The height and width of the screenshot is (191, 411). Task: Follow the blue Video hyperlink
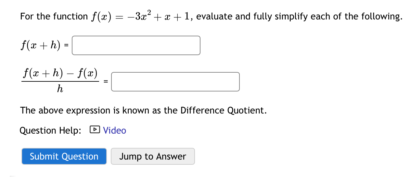point(114,130)
